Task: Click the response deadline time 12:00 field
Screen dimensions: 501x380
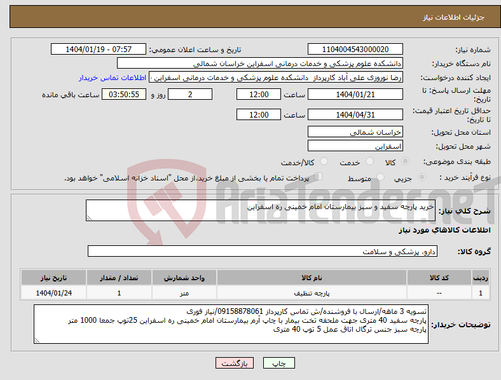Action: (x=259, y=95)
